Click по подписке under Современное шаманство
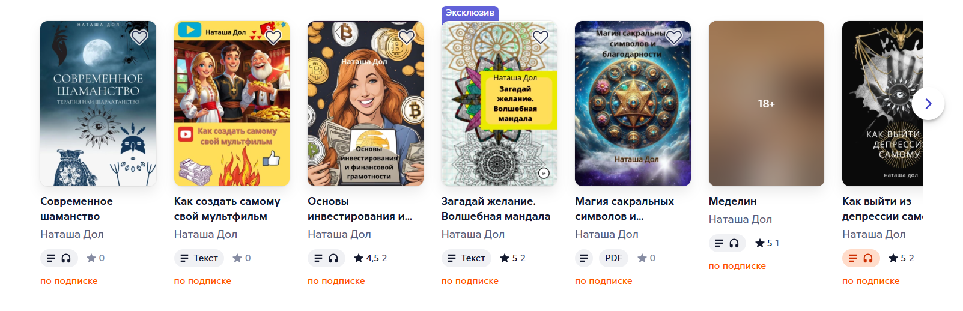The width and height of the screenshot is (963, 311). pyautogui.click(x=69, y=281)
